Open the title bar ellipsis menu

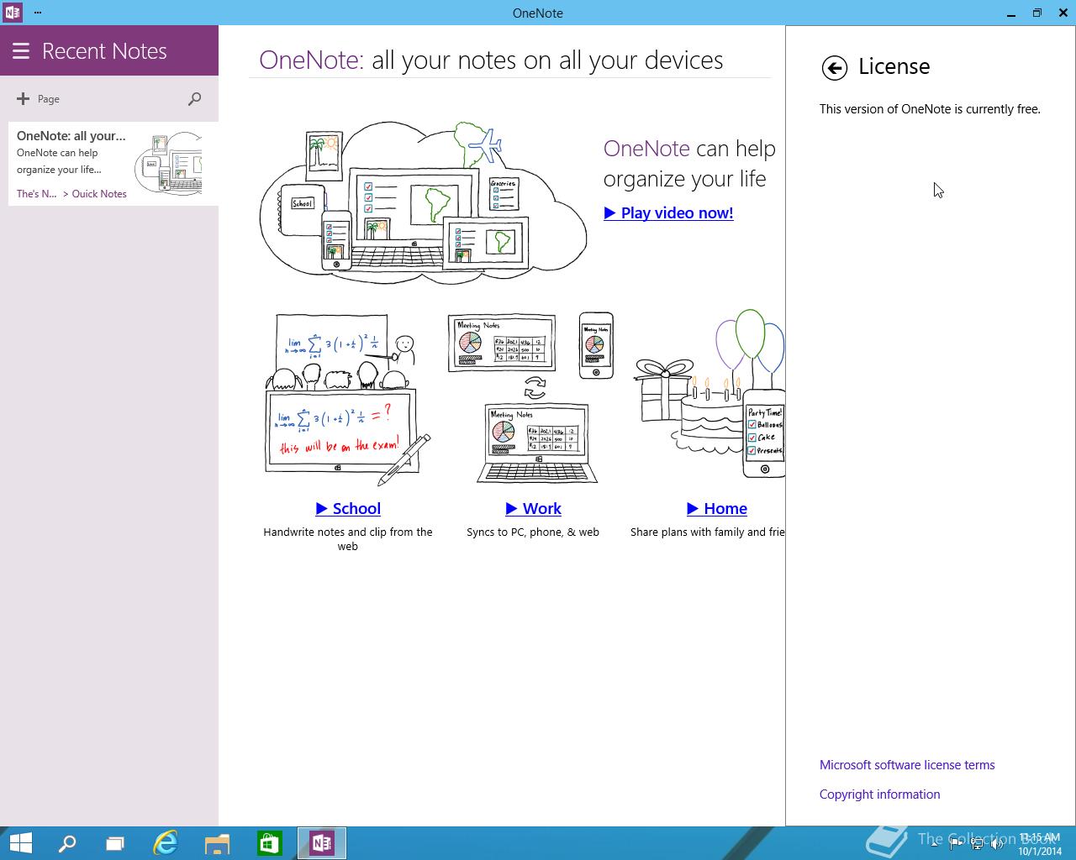tap(38, 13)
